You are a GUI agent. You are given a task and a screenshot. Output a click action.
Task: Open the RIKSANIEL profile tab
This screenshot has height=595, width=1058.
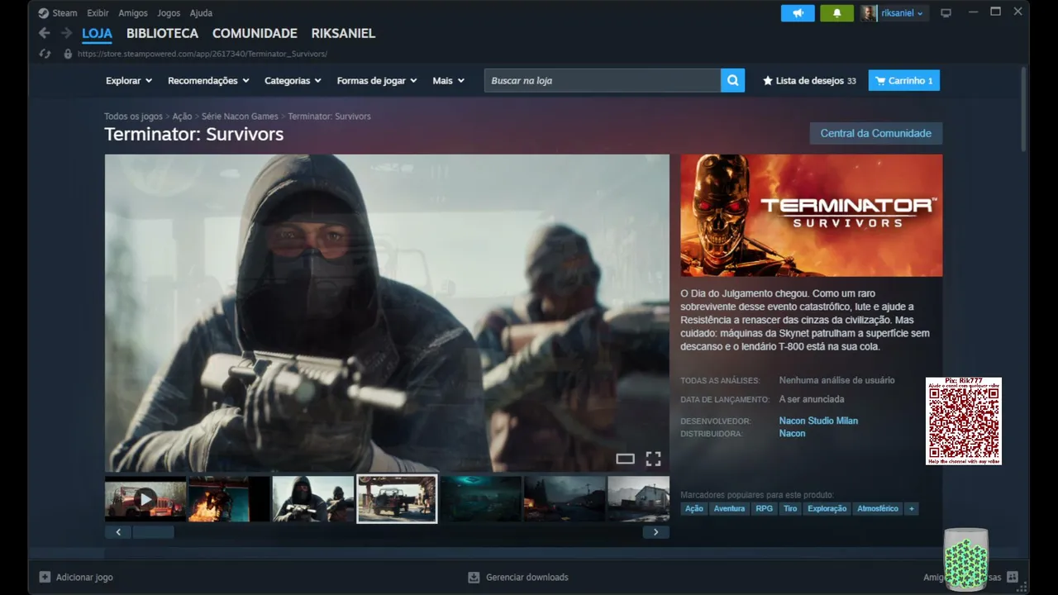click(x=343, y=34)
